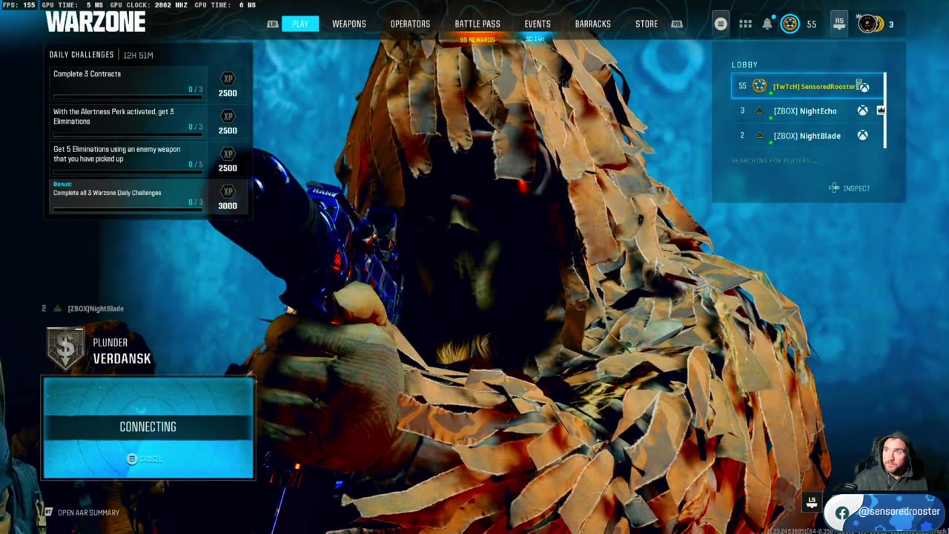Click the Facebook logo in stream overlay
This screenshot has height=534, width=949.
tap(841, 512)
